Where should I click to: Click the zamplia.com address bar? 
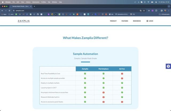76,11
